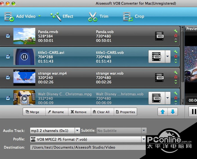The image size is (197, 159).
Task: Uncheck the Panda.rmvb checkbox
Action: (x=8, y=36)
